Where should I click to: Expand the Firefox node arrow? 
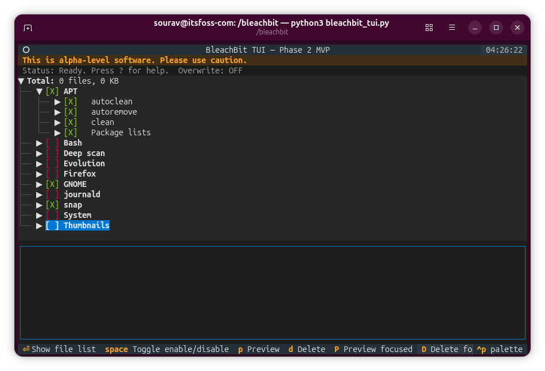tap(39, 174)
